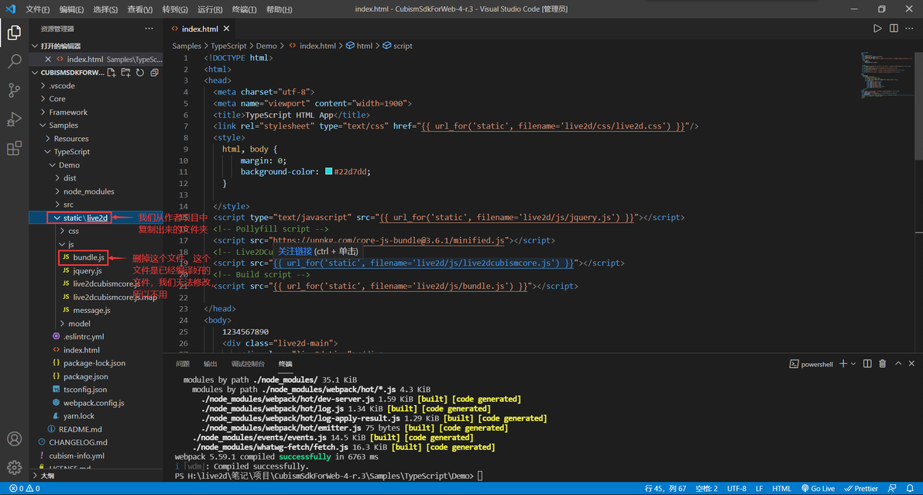Image resolution: width=923 pixels, height=495 pixels.
Task: Expand the .vscode folder
Action: point(96,85)
